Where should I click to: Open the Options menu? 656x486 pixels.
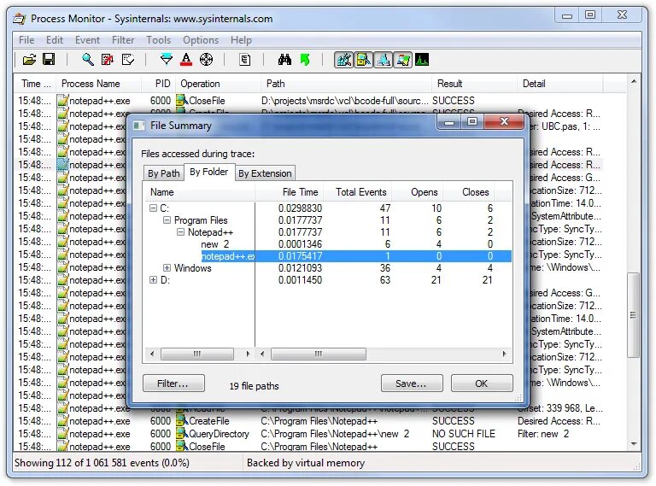click(x=201, y=40)
